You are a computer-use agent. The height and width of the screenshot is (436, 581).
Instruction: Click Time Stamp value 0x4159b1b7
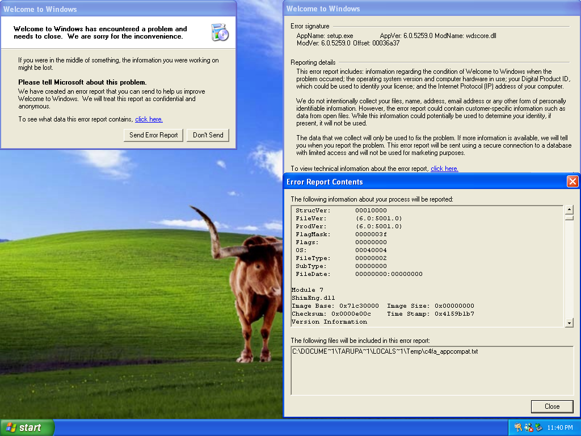(454, 313)
